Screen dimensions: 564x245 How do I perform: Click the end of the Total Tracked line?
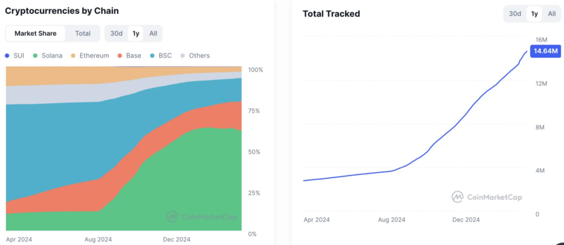tap(527, 51)
